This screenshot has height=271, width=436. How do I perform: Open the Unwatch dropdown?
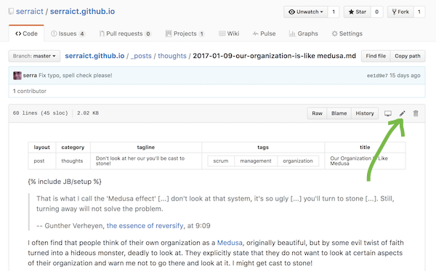pos(306,12)
